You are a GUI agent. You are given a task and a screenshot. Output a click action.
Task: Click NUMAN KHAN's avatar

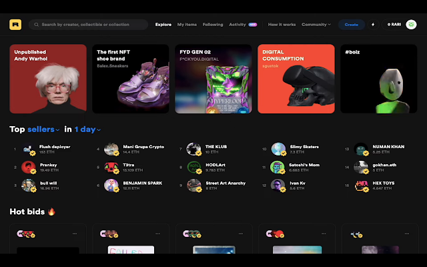click(361, 149)
